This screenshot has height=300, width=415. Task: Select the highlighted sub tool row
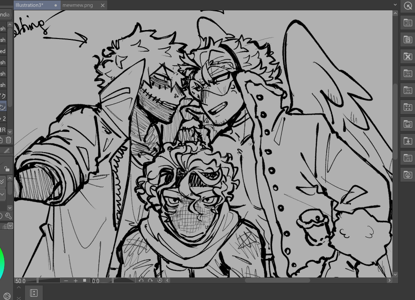(3, 107)
